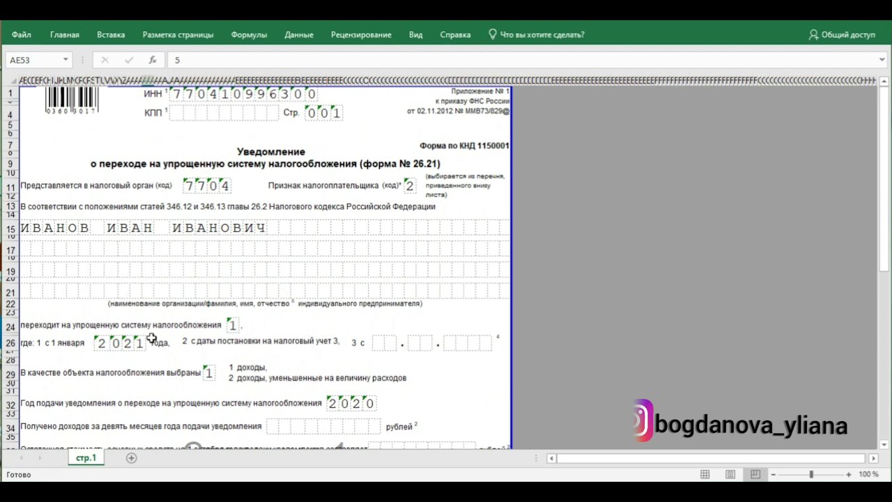The height and width of the screenshot is (502, 892).
Task: Open the Формулы ribbon tab
Action: point(249,34)
